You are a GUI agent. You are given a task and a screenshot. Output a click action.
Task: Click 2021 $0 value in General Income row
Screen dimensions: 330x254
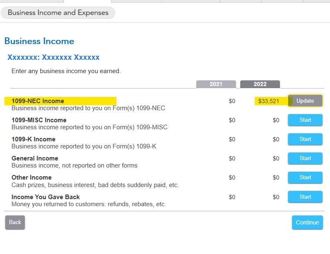click(x=232, y=158)
